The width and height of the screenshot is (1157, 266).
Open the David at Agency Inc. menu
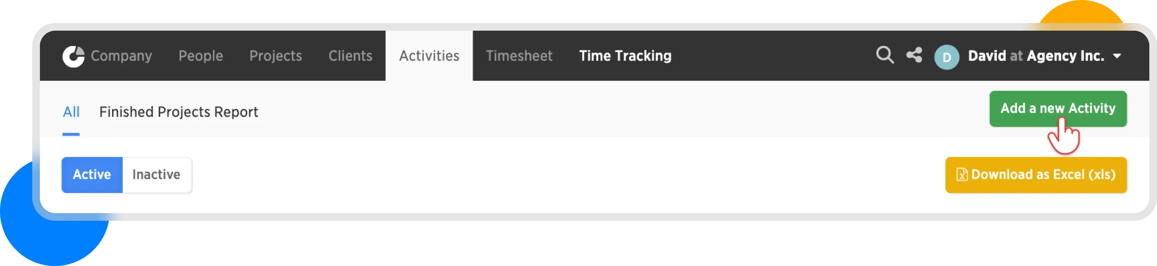point(1036,56)
